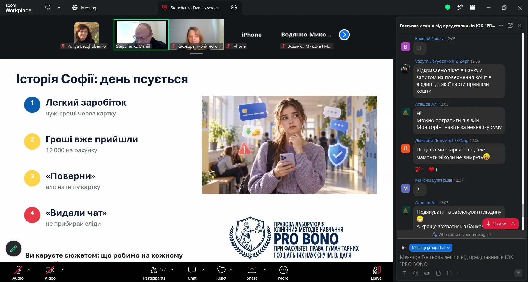Open chat panel more options ellipsis
The image size is (528, 282).
click(501, 26)
